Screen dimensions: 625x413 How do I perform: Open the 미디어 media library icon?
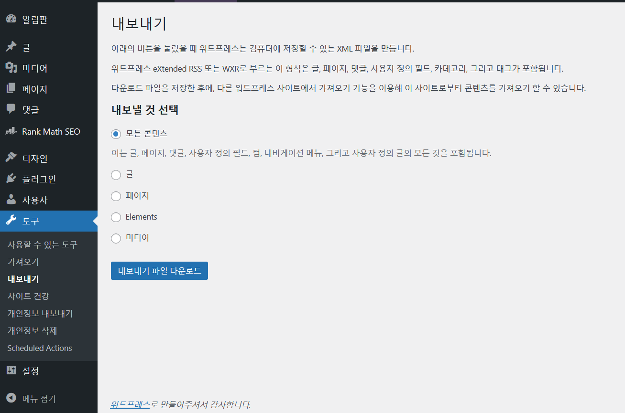coord(11,67)
